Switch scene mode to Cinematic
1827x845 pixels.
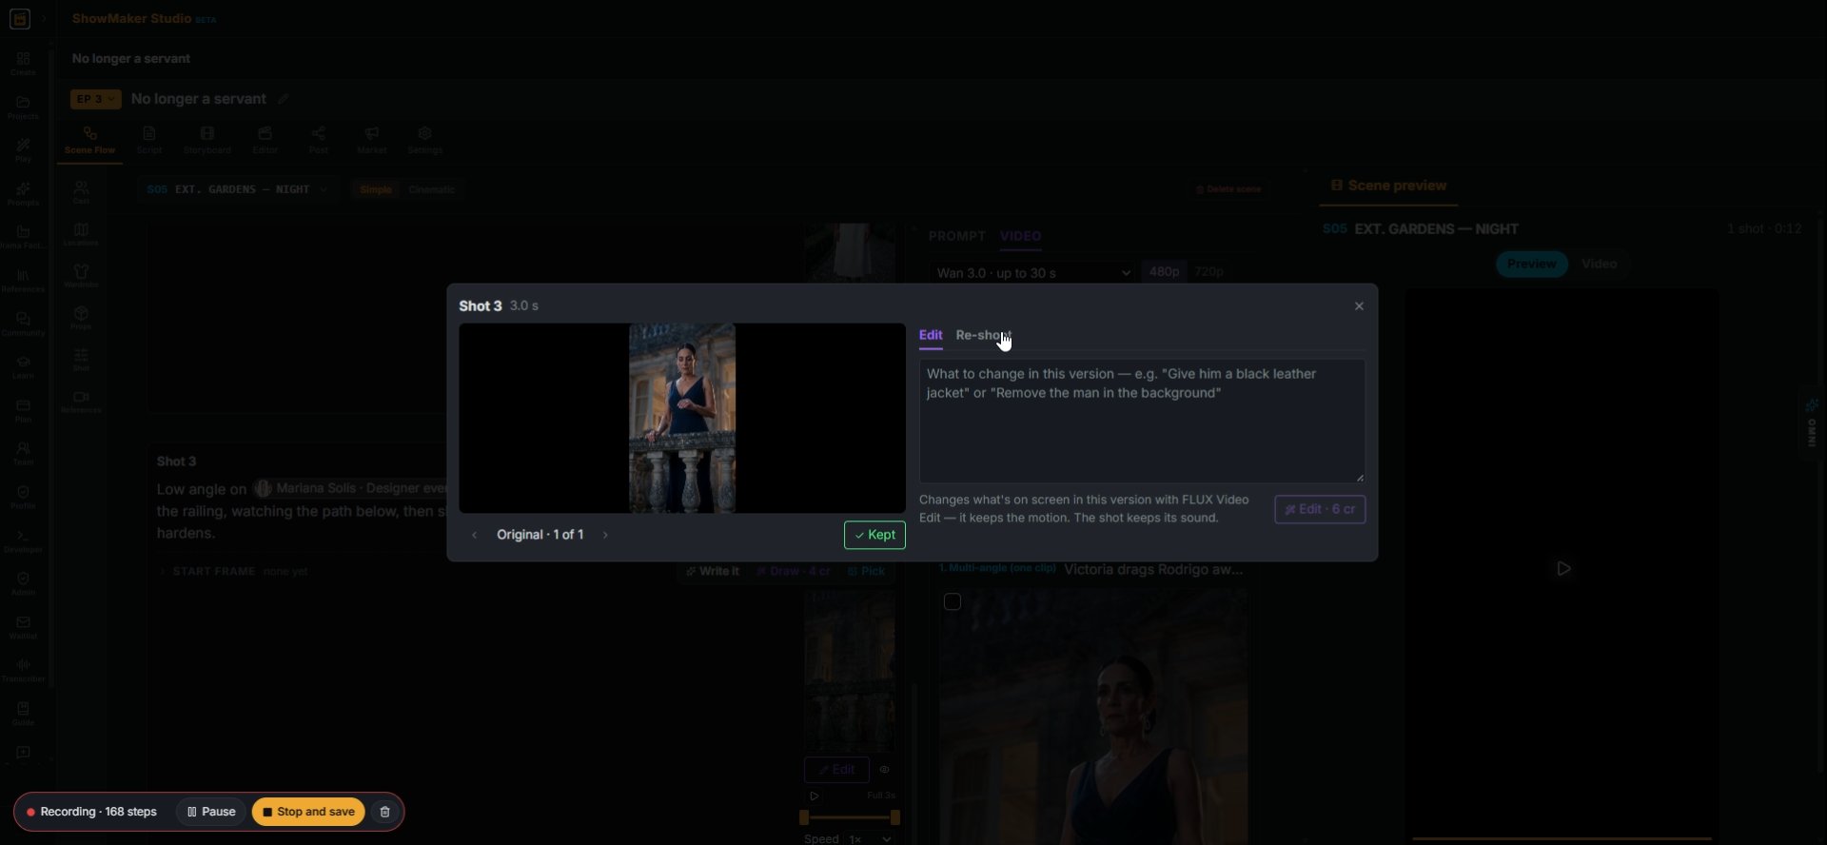tap(431, 189)
